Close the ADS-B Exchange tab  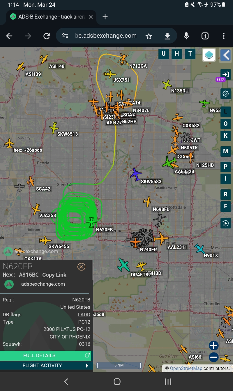pyautogui.click(x=91, y=17)
